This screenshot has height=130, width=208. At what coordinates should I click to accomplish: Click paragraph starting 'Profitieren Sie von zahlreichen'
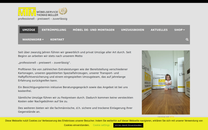click(x=73, y=75)
